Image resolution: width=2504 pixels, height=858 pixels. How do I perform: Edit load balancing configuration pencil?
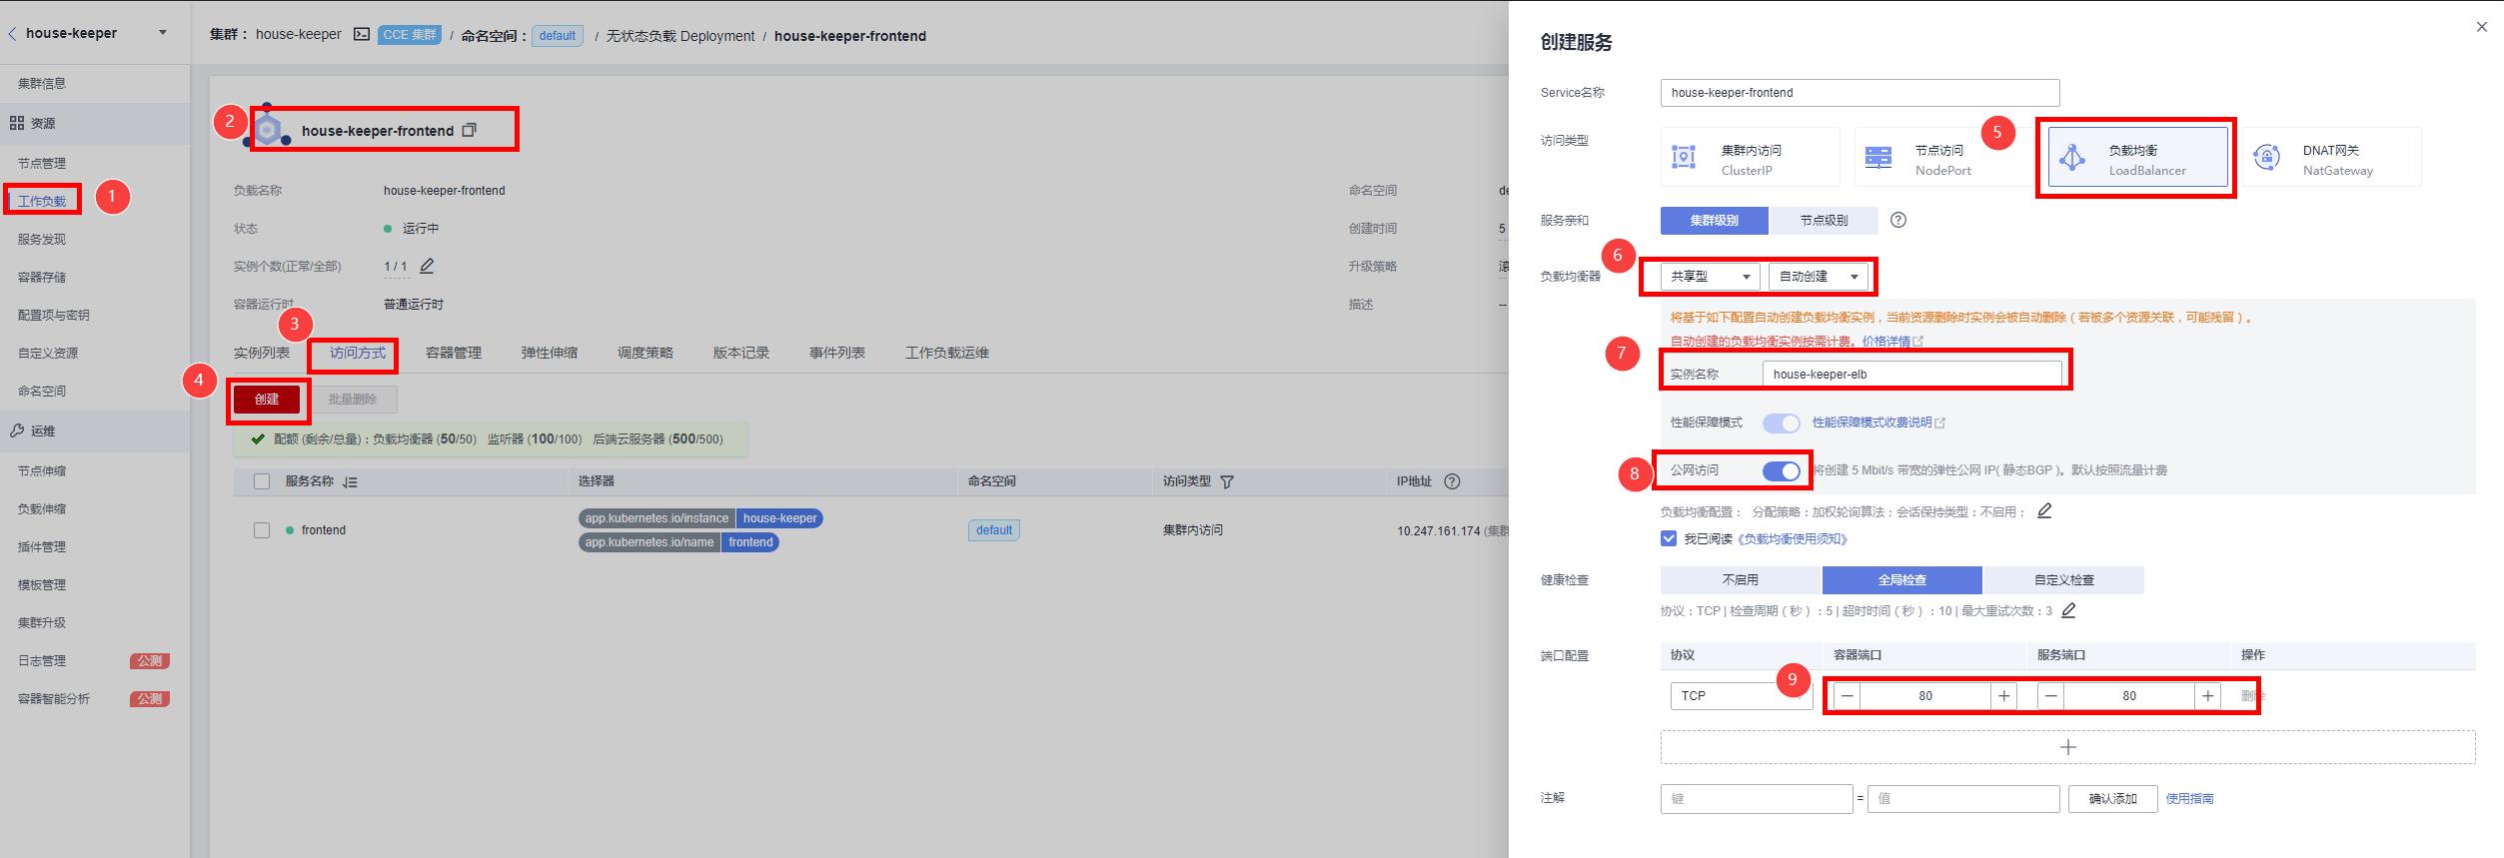click(2044, 510)
